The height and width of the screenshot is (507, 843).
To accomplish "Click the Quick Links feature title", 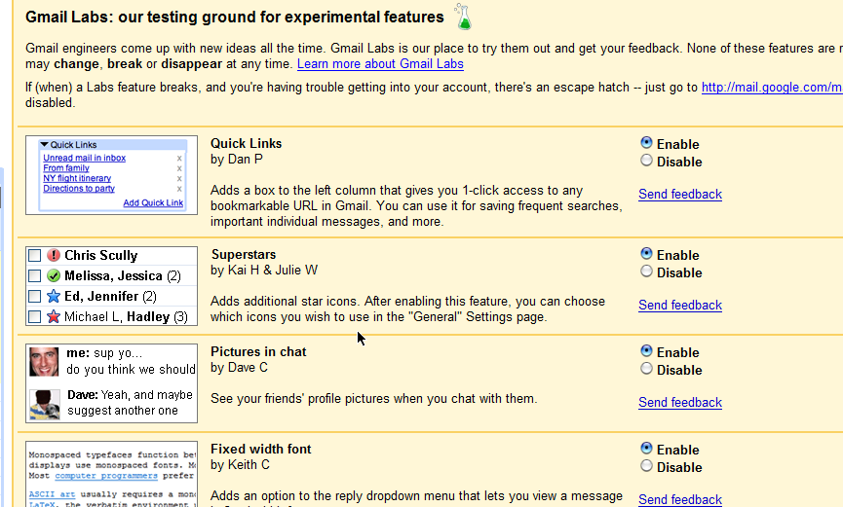I will pos(247,143).
